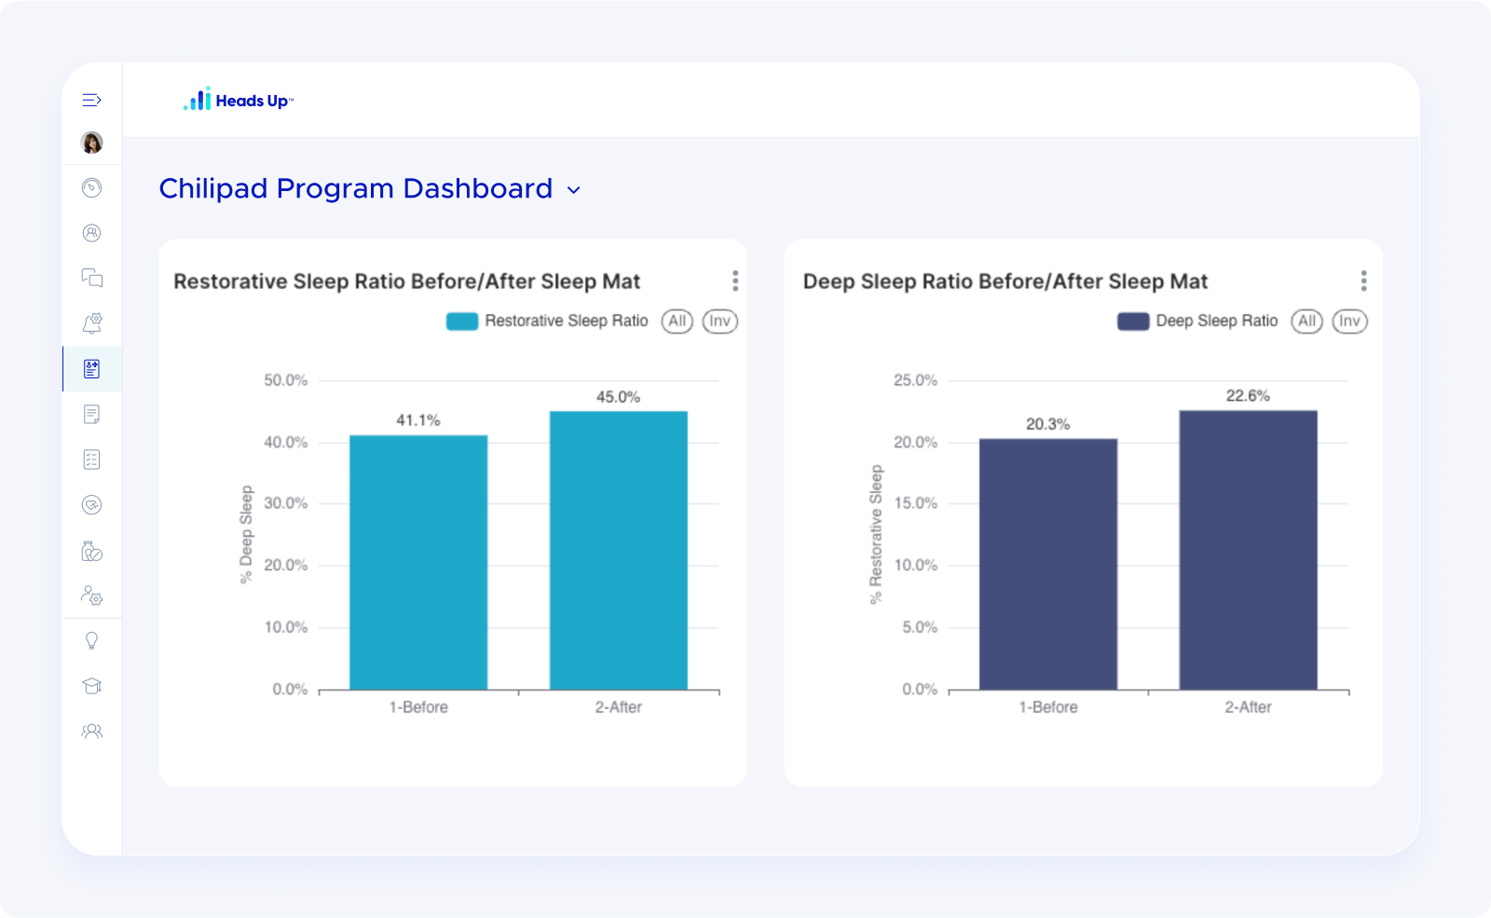Click the Heads Up logo
The width and height of the screenshot is (1491, 918).
point(239,100)
